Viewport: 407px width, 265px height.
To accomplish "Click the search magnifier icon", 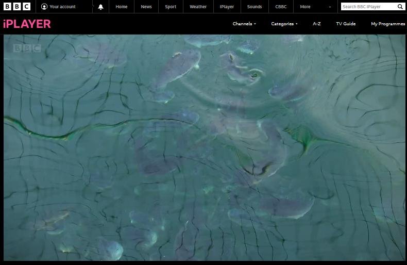I will pos(400,7).
